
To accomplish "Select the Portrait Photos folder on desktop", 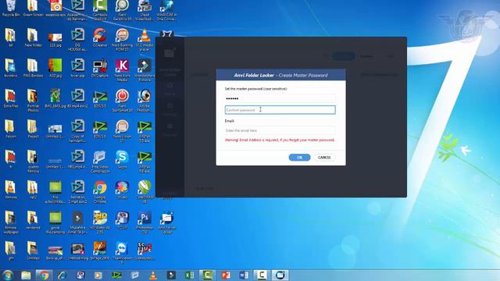I will coord(33,101).
